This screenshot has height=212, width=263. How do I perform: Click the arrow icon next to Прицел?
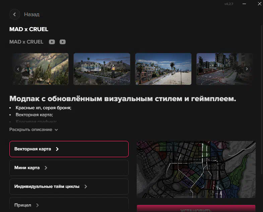[x=37, y=205]
